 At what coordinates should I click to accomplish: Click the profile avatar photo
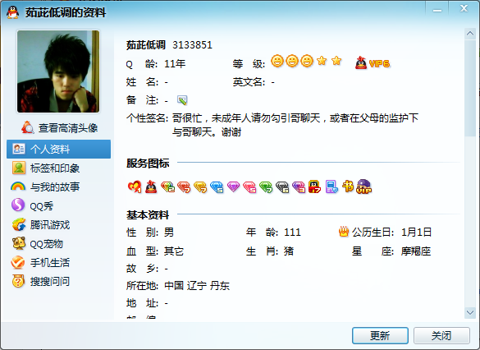58,71
